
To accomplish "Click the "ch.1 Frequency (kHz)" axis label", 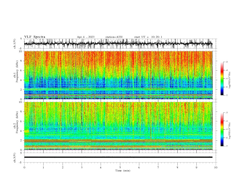I will pyautogui.click(x=16, y=71).
